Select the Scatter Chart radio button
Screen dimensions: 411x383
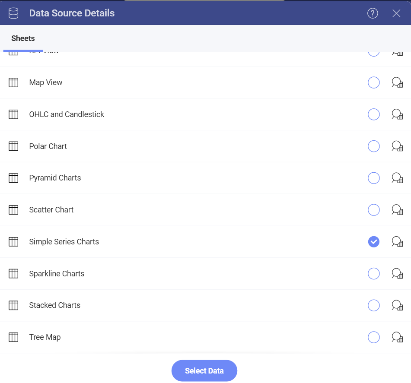point(373,210)
